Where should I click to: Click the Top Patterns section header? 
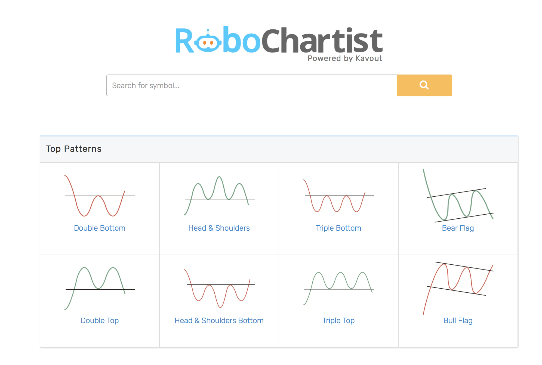(x=74, y=149)
